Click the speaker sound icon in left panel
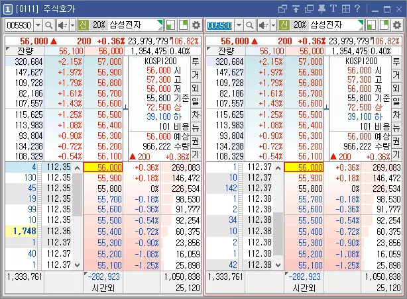407x299 pixels. pyautogui.click(x=62, y=25)
